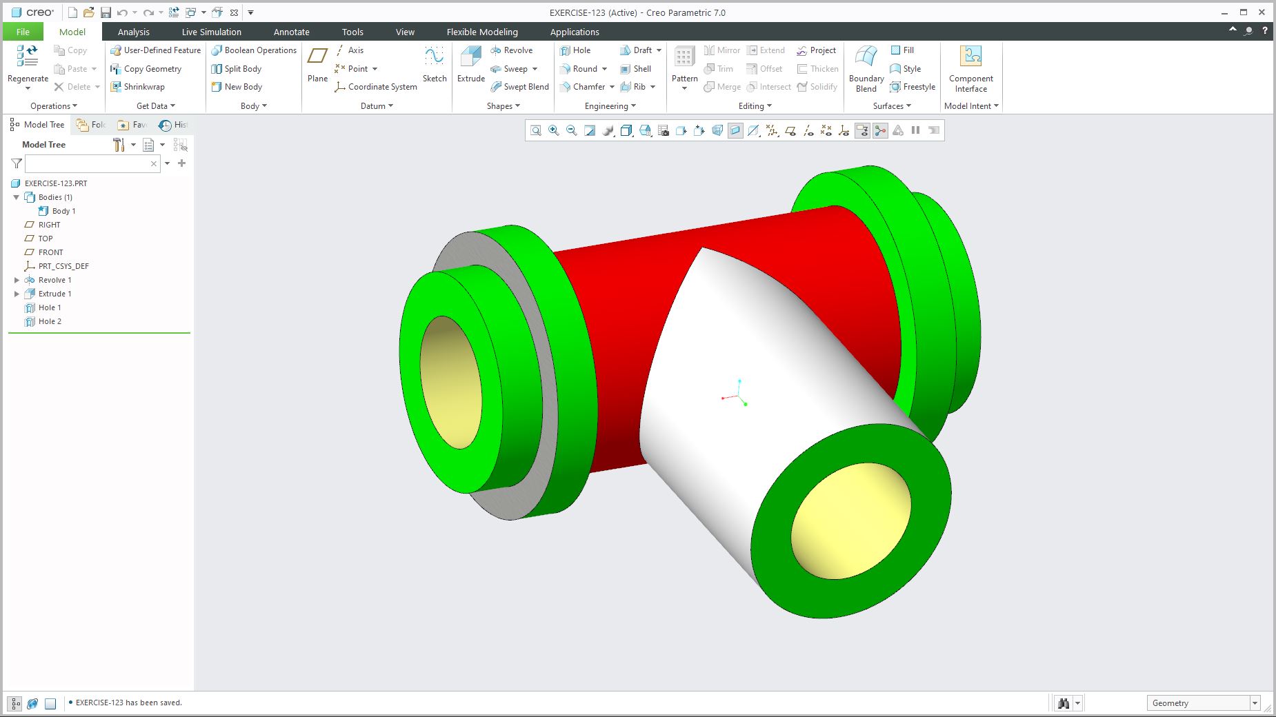Click the Shell engineering tool
1276x717 pixels.
click(x=635, y=69)
